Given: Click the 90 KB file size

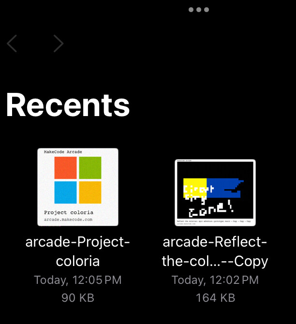Looking at the screenshot, I should (x=78, y=298).
